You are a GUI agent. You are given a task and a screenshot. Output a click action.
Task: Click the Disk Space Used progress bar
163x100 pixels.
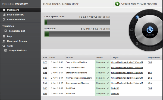point(77,22)
